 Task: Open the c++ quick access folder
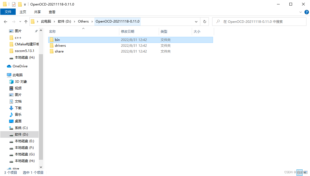(18, 38)
